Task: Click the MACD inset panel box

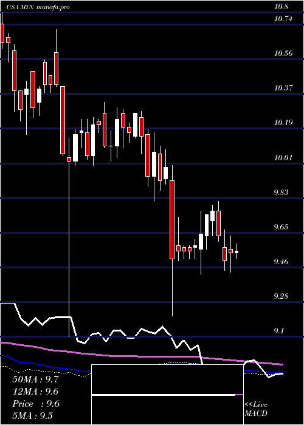Action: click(167, 395)
